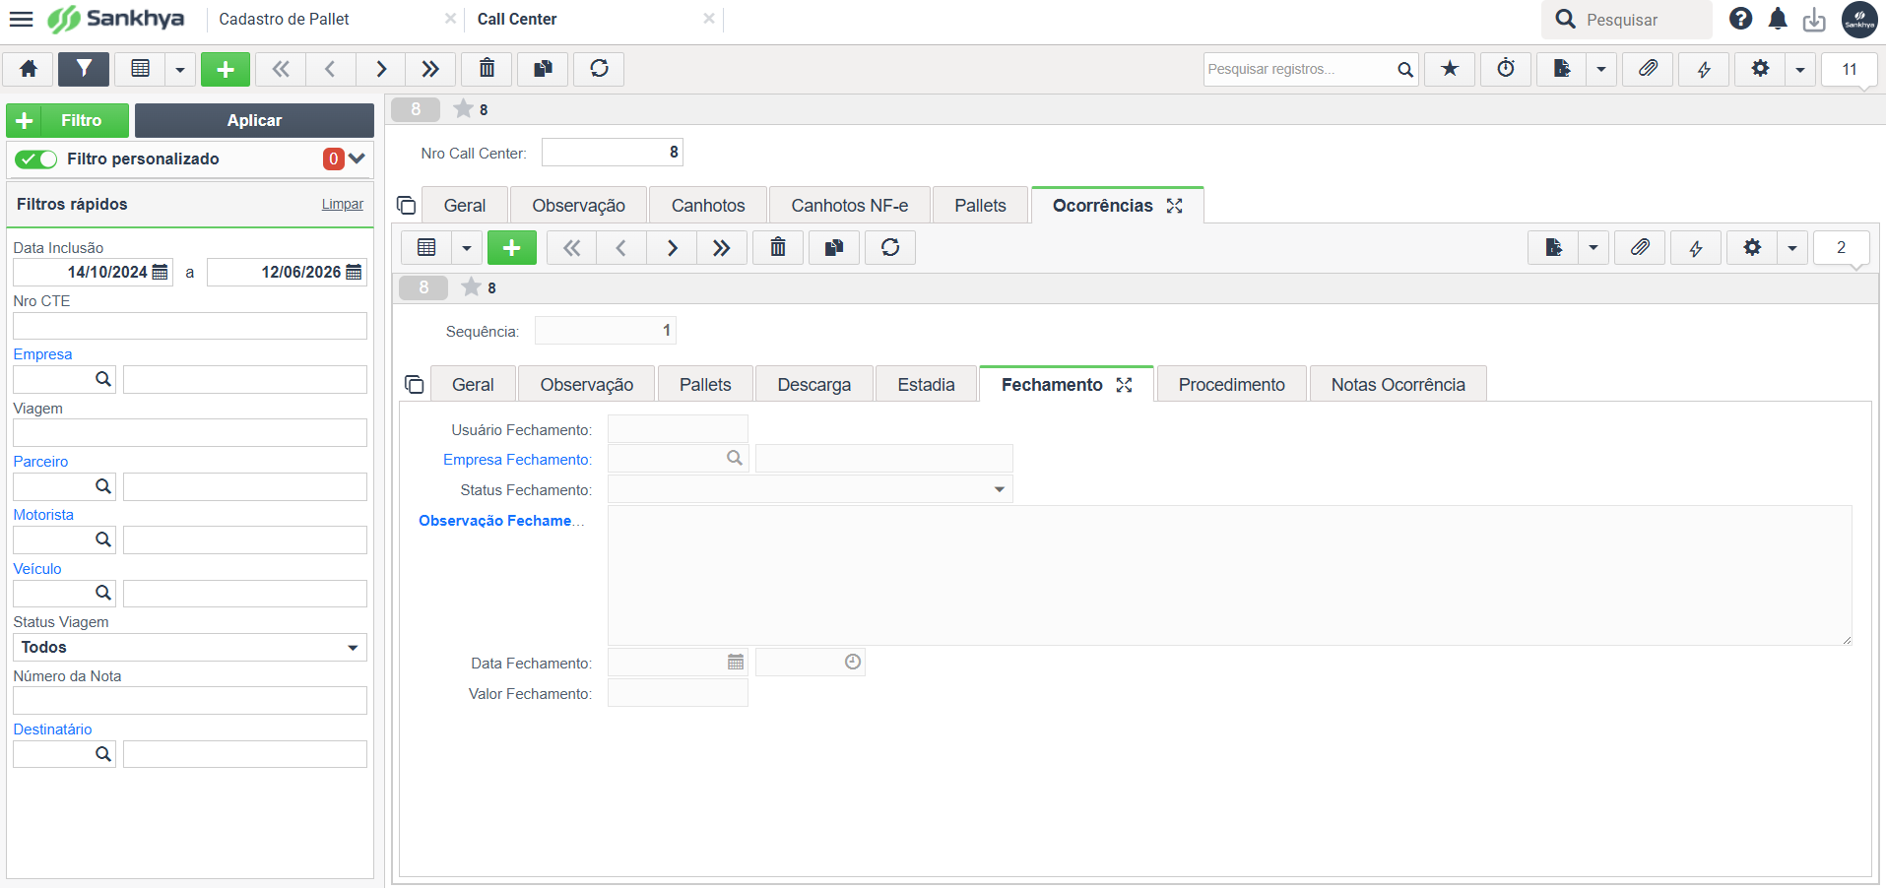Duplicate the Ocorrências record
The height and width of the screenshot is (888, 1886).
click(834, 248)
